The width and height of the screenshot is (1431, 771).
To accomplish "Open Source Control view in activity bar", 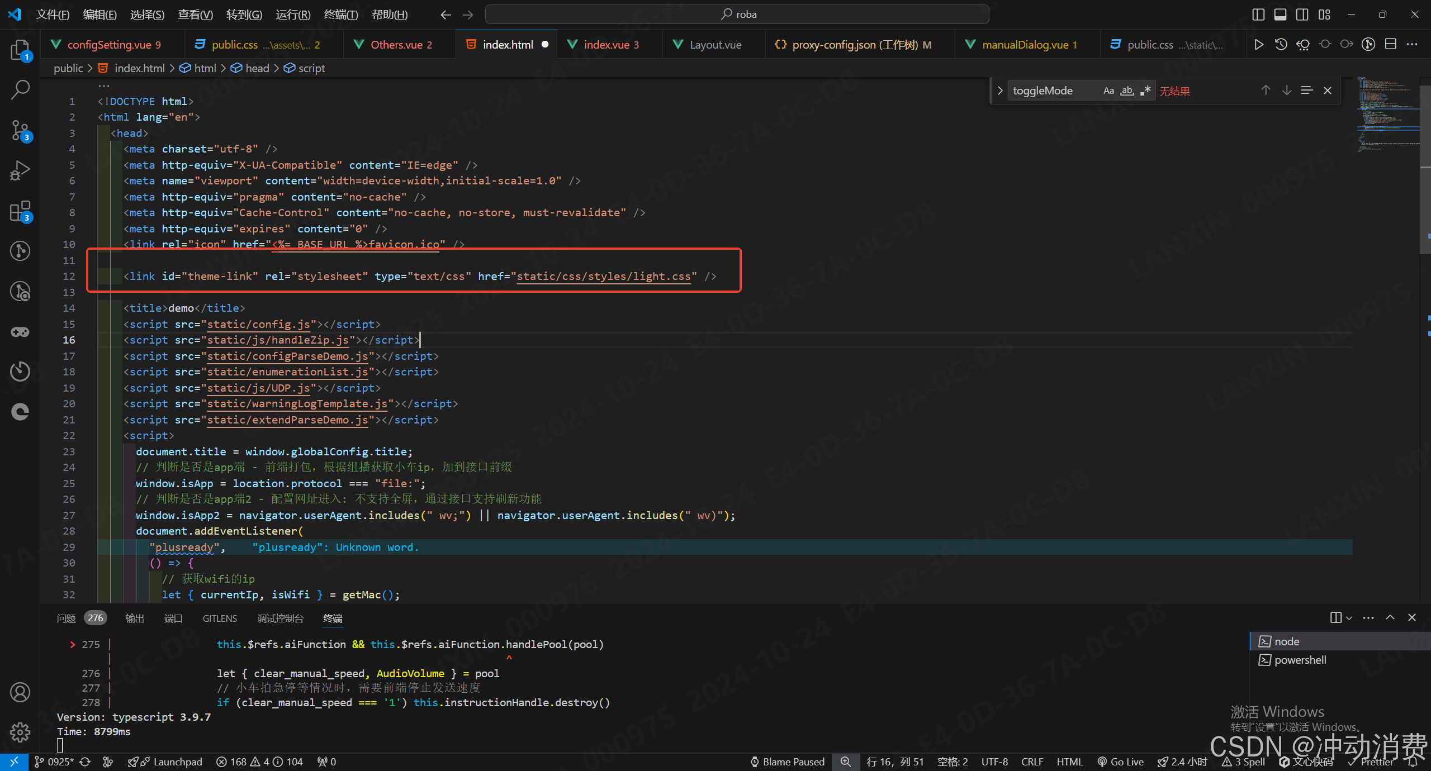I will pos(20,130).
